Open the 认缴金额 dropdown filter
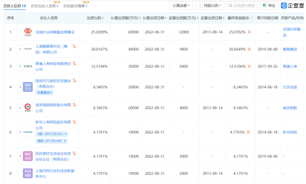The image size is (306, 184). (x=181, y=5)
